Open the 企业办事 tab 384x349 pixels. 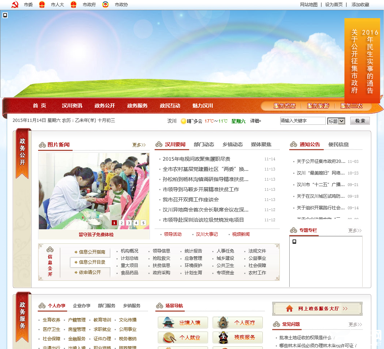82,306
